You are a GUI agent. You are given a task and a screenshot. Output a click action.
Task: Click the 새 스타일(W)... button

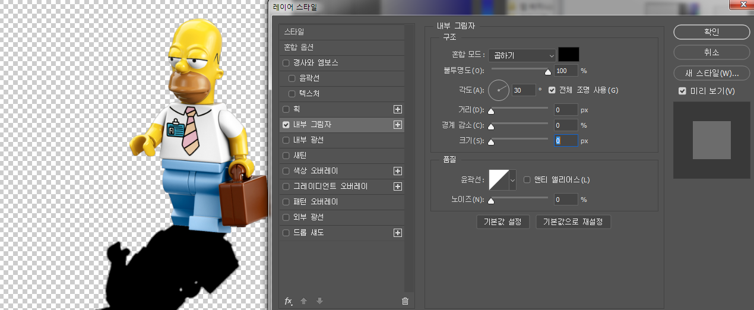(711, 73)
